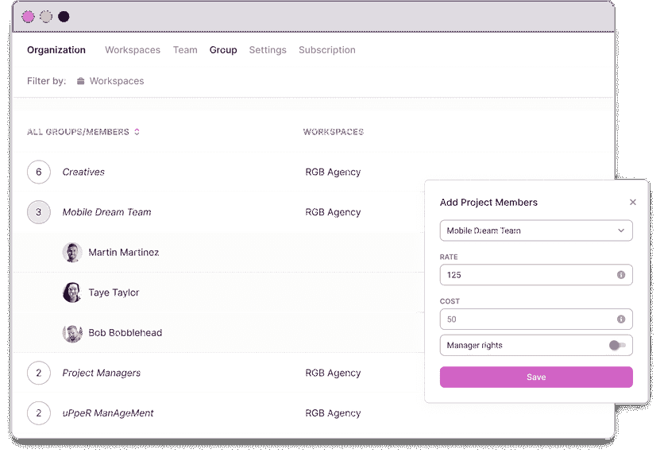Click Taye Taylor's avatar
Screen dimensions: 660x453
[x=72, y=292]
